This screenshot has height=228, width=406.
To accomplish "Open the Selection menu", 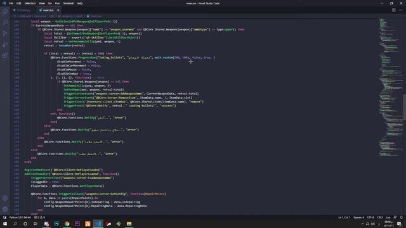I will click(30, 3).
